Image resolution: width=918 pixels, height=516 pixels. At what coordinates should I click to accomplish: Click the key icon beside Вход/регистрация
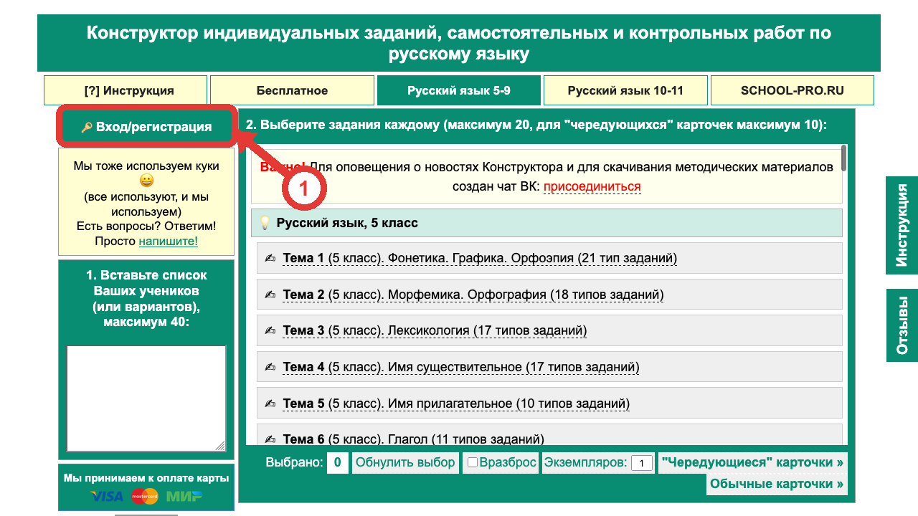[x=87, y=128]
